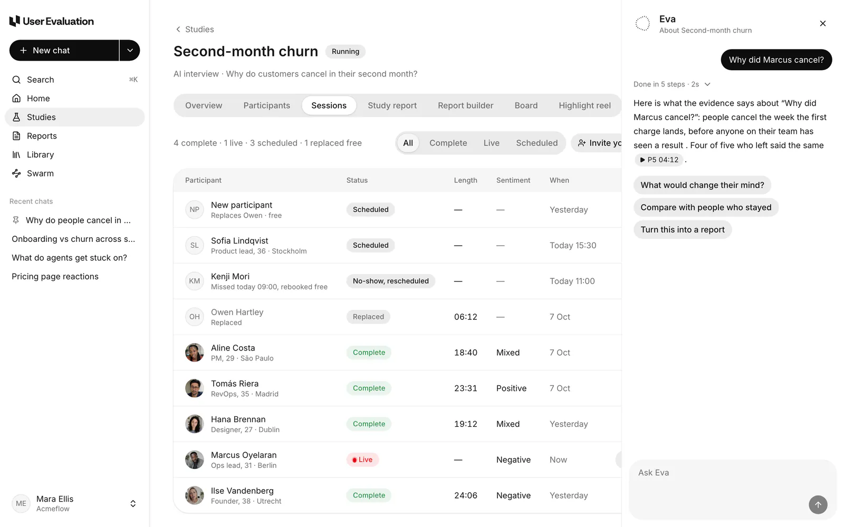The width and height of the screenshot is (844, 527).
Task: Start a New chat
Action: point(64,51)
